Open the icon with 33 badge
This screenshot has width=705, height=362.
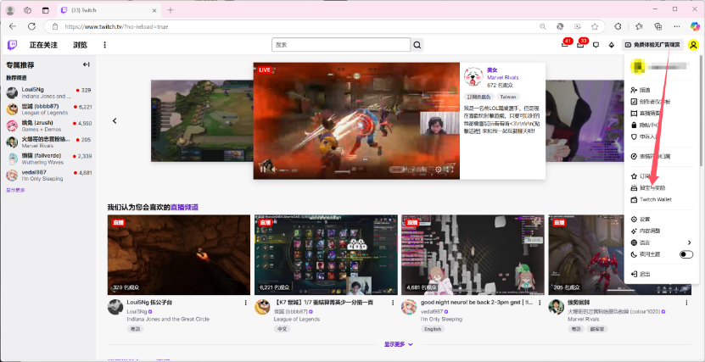(580, 44)
